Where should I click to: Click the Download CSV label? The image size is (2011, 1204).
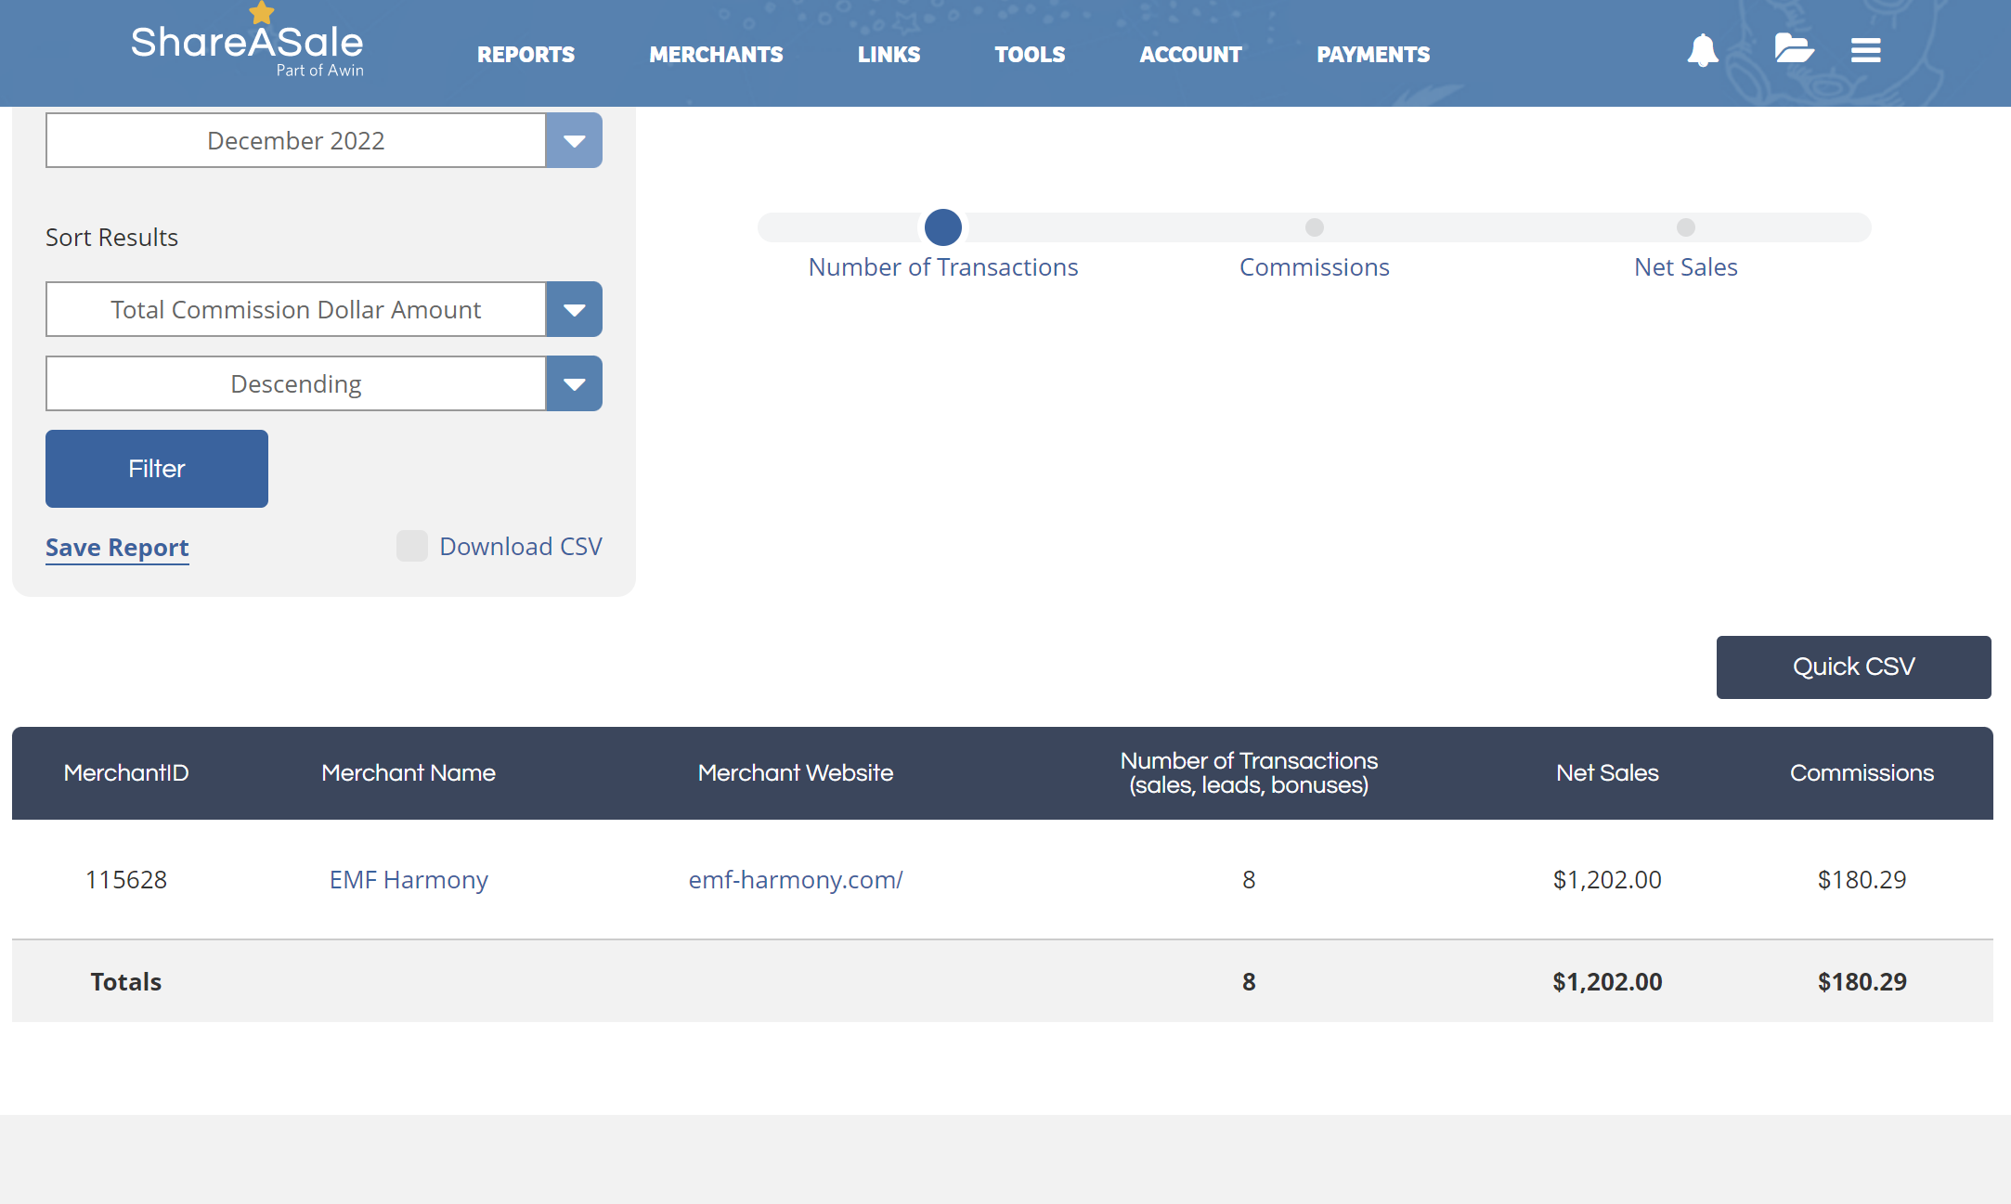pyautogui.click(x=521, y=546)
